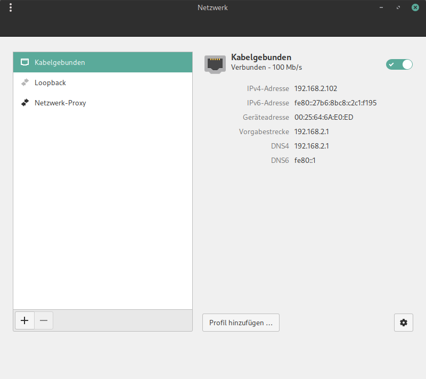Maximize the Netzwerk window
This screenshot has width=426, height=379.
coord(398,7)
